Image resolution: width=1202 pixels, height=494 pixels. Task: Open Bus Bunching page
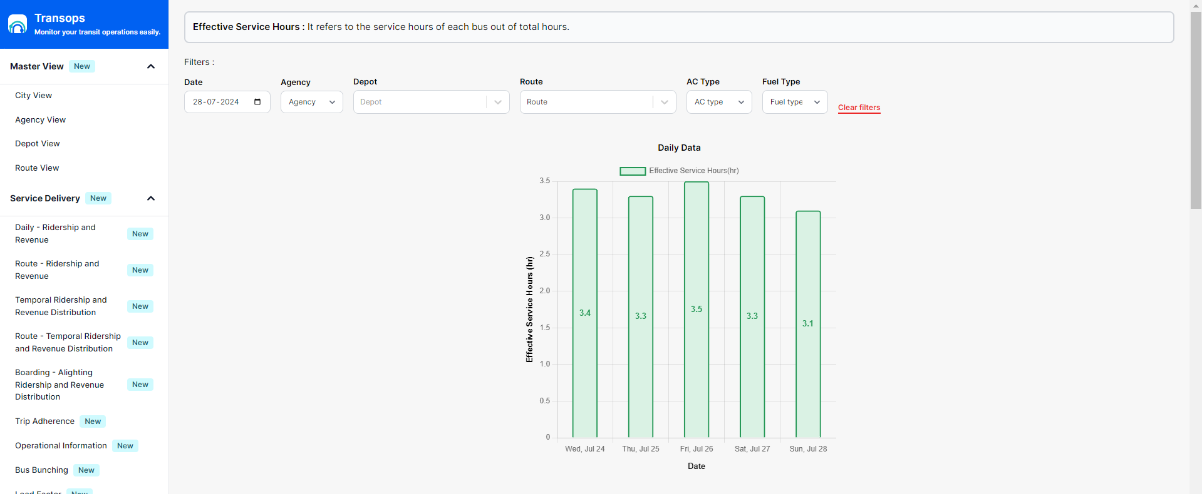[42, 470]
